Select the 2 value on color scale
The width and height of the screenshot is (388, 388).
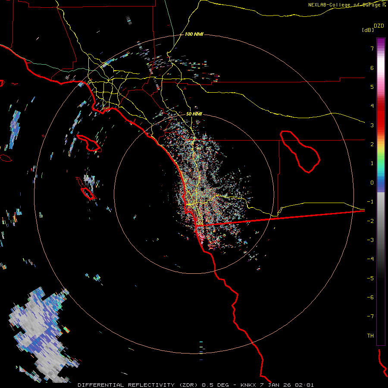click(x=372, y=144)
